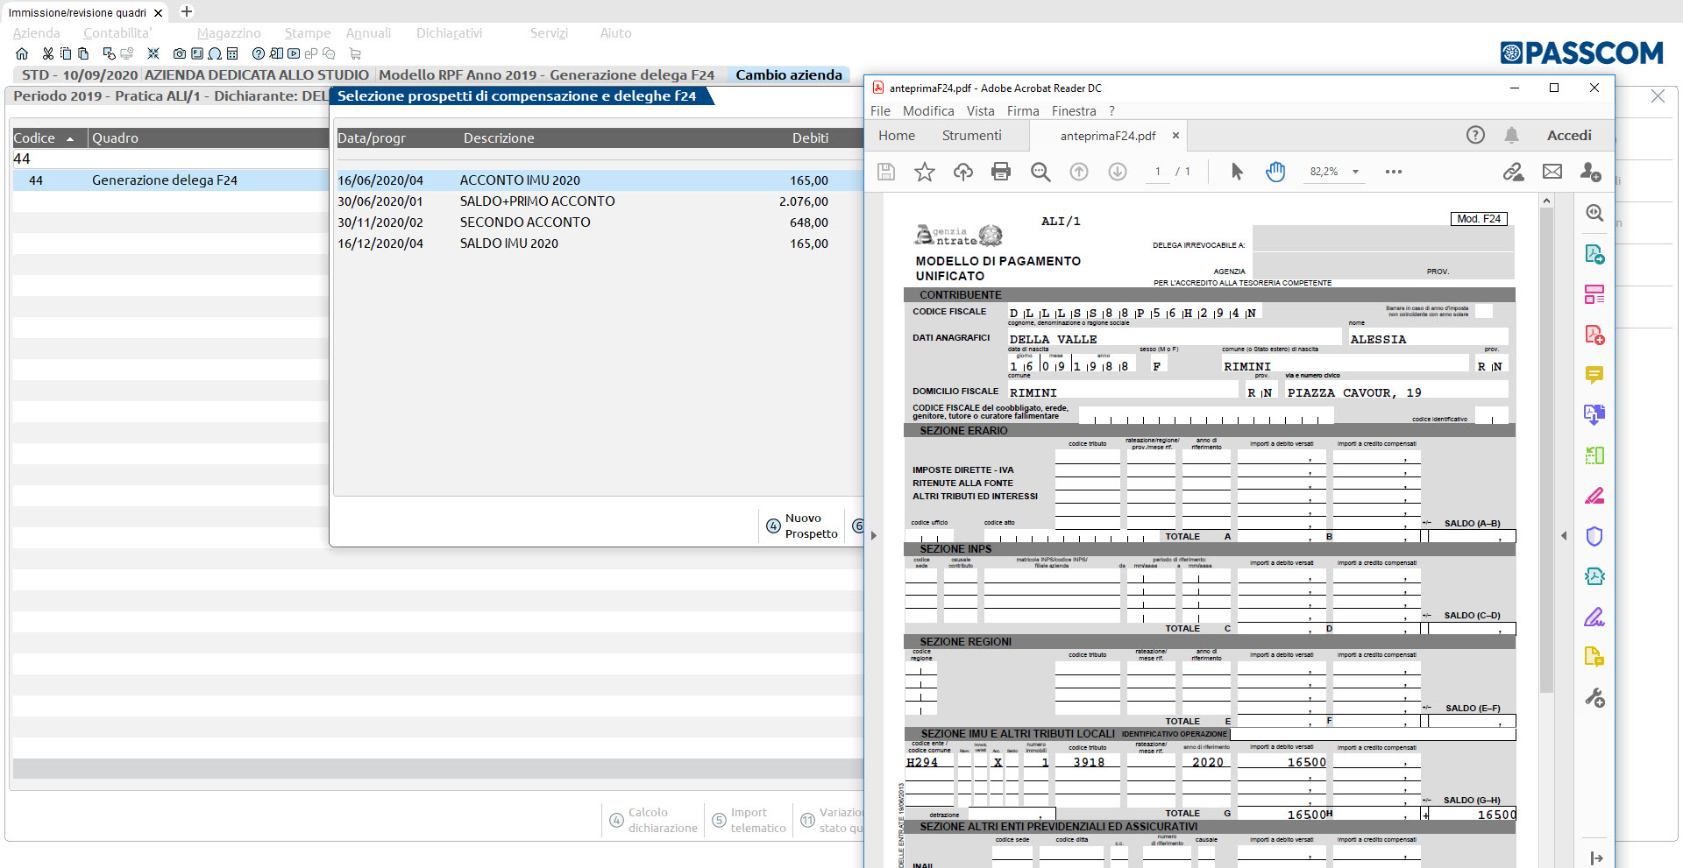The image size is (1683, 868).
Task: Click the add person share icon in Acrobat
Action: click(x=1591, y=172)
